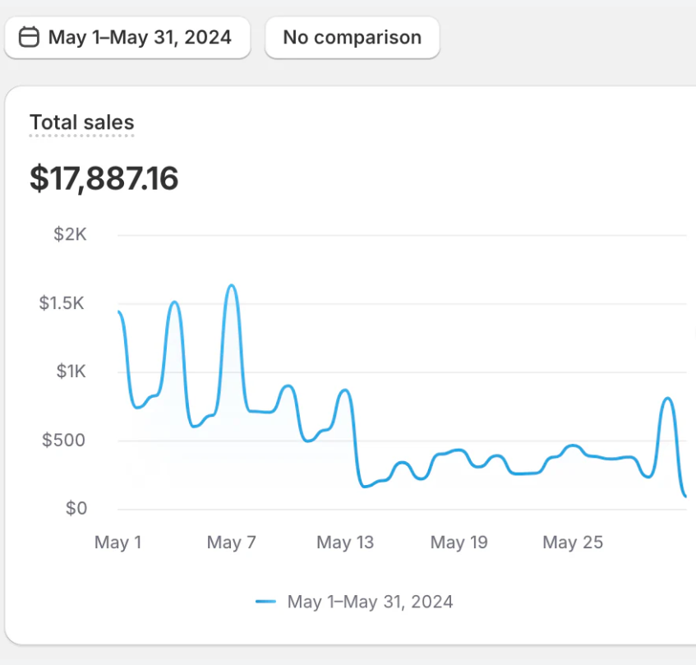
Task: Click the $0 y-axis label
Action: click(x=77, y=509)
